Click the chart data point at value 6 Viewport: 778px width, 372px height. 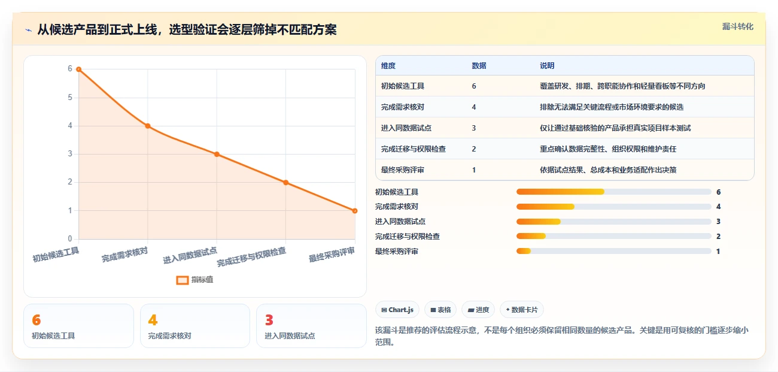pos(78,69)
